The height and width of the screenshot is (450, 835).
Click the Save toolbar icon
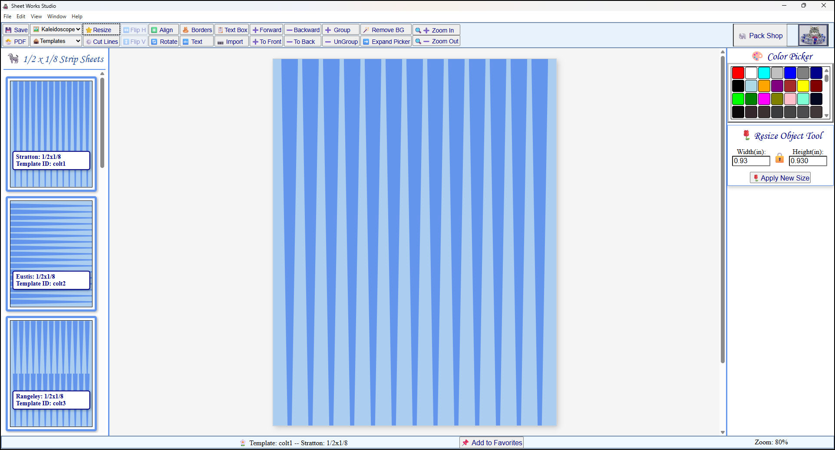click(x=16, y=30)
